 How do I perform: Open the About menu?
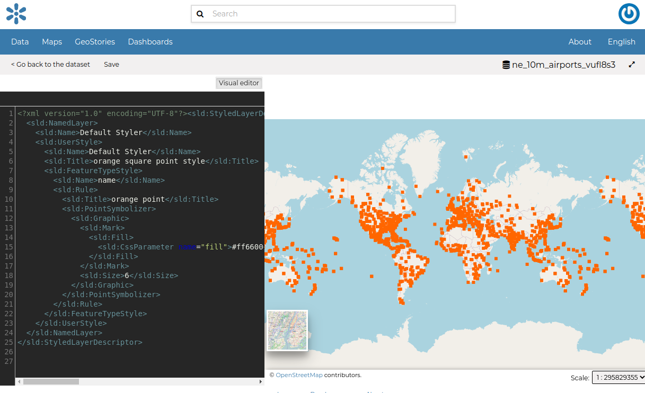pyautogui.click(x=580, y=41)
